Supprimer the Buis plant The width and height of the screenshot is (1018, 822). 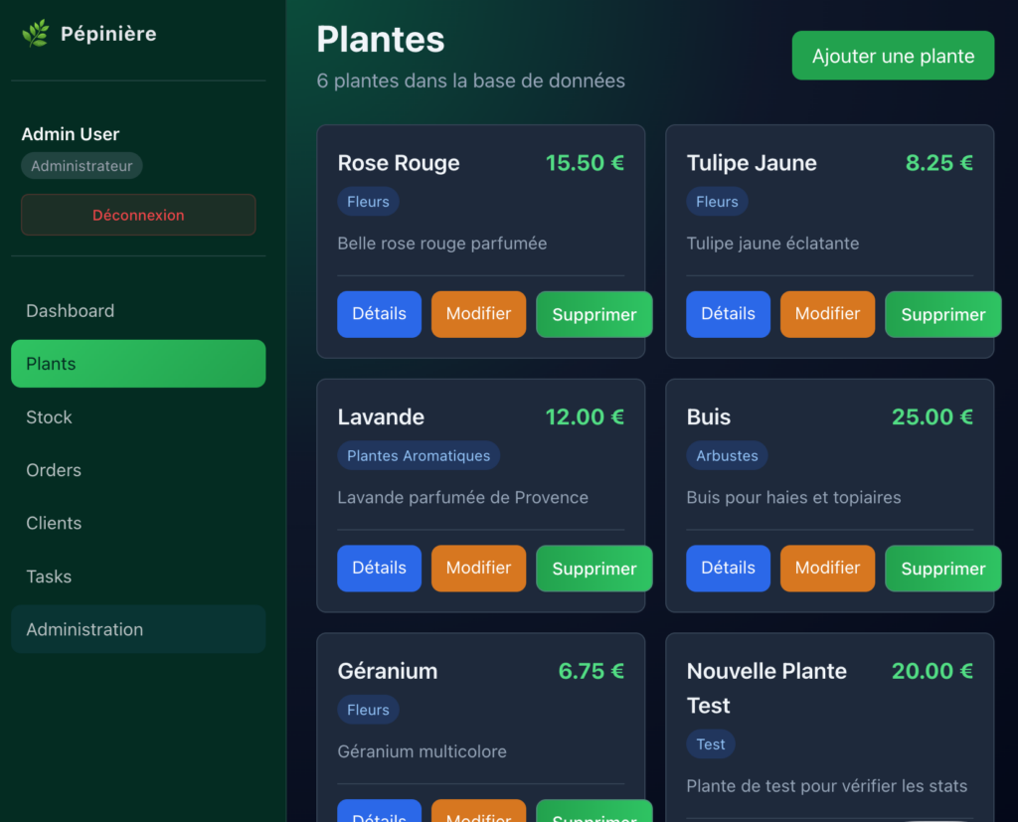(943, 569)
